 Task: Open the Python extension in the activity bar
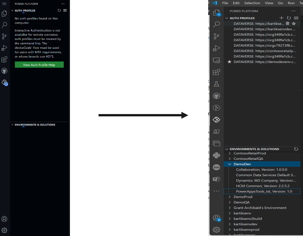pyautogui.click(x=216, y=155)
